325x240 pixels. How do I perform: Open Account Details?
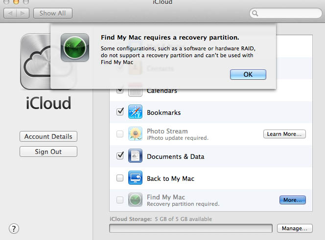click(x=48, y=136)
